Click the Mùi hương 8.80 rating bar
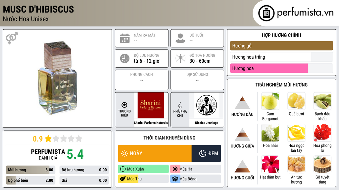The width and height of the screenshot is (339, 190). coord(30,170)
